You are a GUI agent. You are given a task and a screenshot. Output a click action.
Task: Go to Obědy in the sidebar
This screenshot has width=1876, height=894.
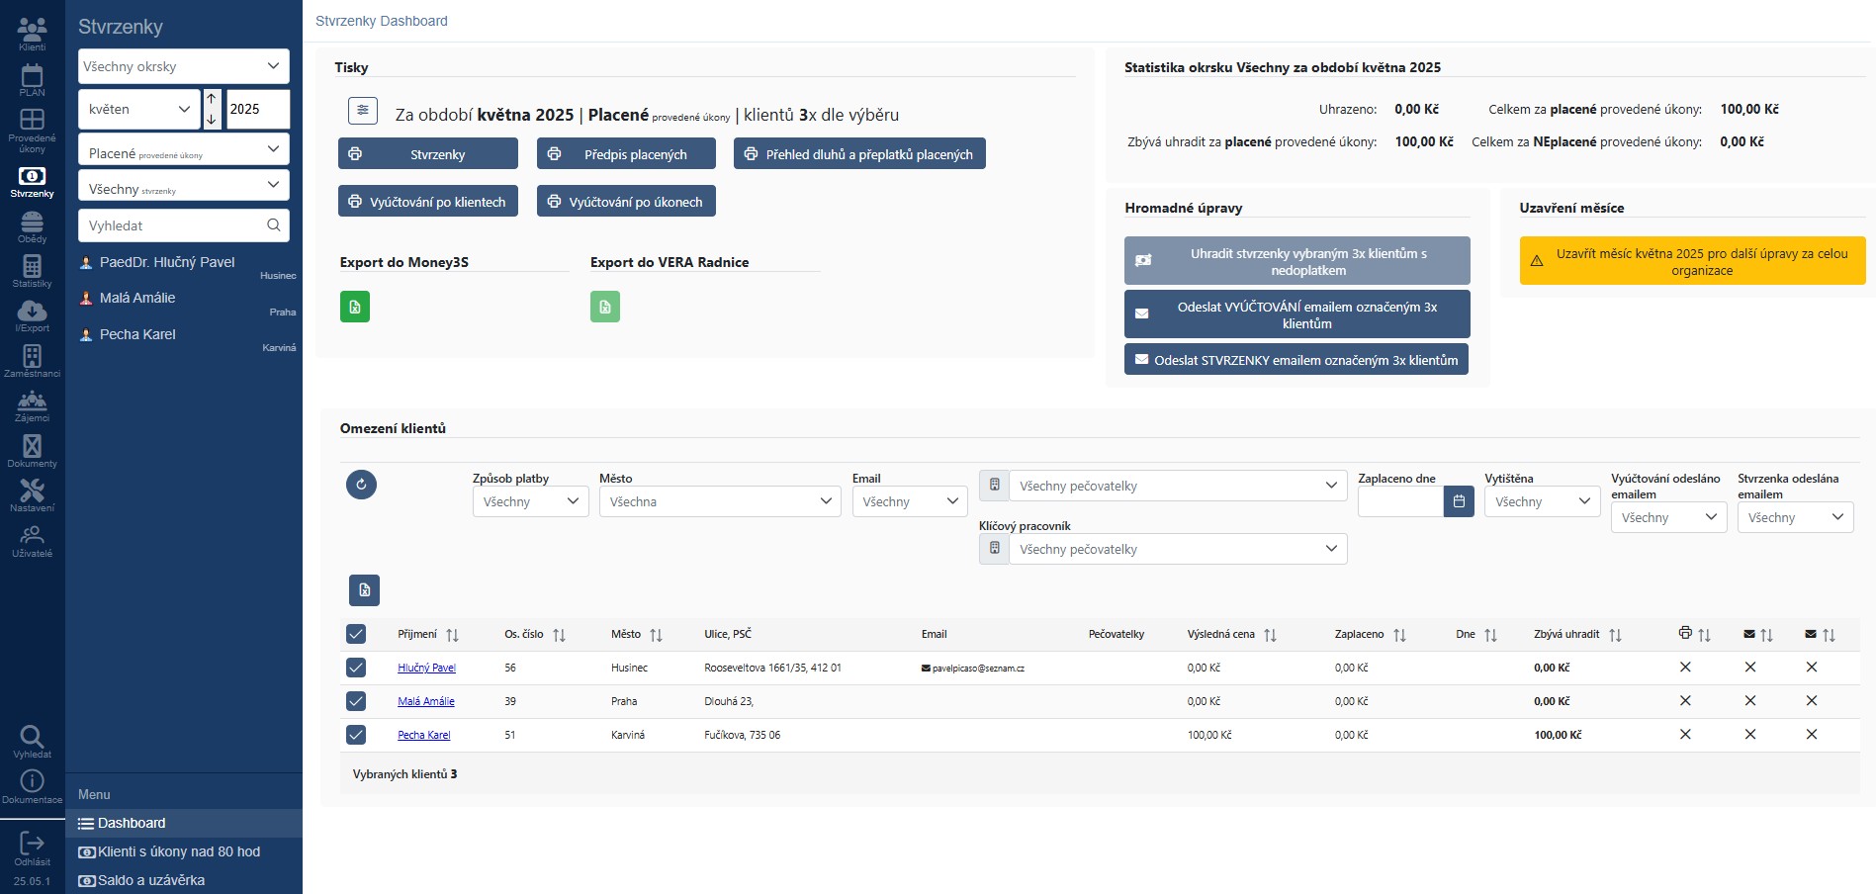click(x=32, y=226)
